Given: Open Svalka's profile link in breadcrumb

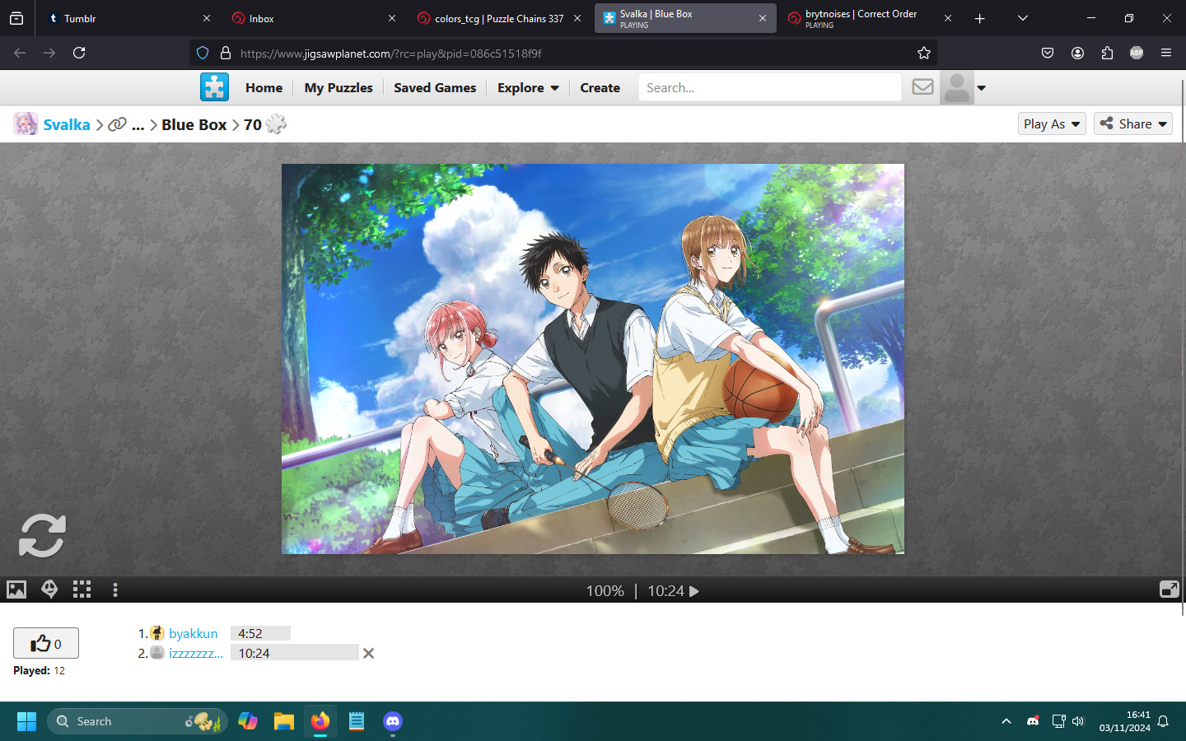Looking at the screenshot, I should [67, 124].
